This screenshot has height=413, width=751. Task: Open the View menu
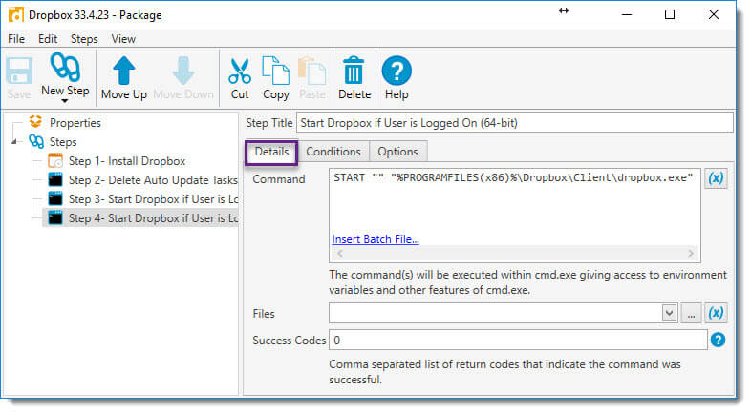point(123,39)
